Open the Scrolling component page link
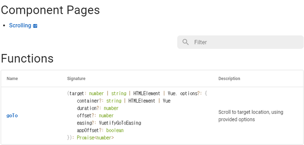Image resolution: width=304 pixels, height=145 pixels. point(20,25)
